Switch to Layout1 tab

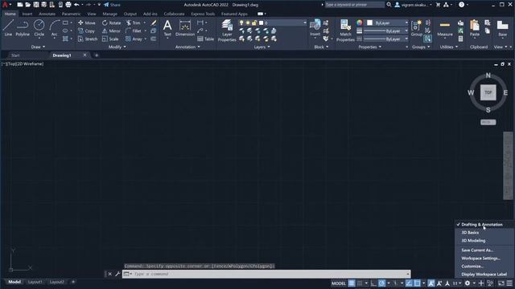coord(35,282)
